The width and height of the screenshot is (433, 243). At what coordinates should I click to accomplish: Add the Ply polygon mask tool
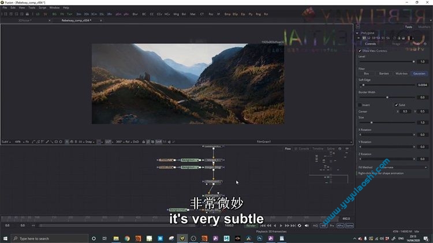click(x=251, y=14)
